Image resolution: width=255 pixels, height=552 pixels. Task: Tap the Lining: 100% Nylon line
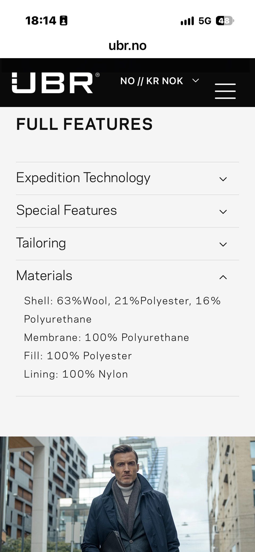(76, 374)
